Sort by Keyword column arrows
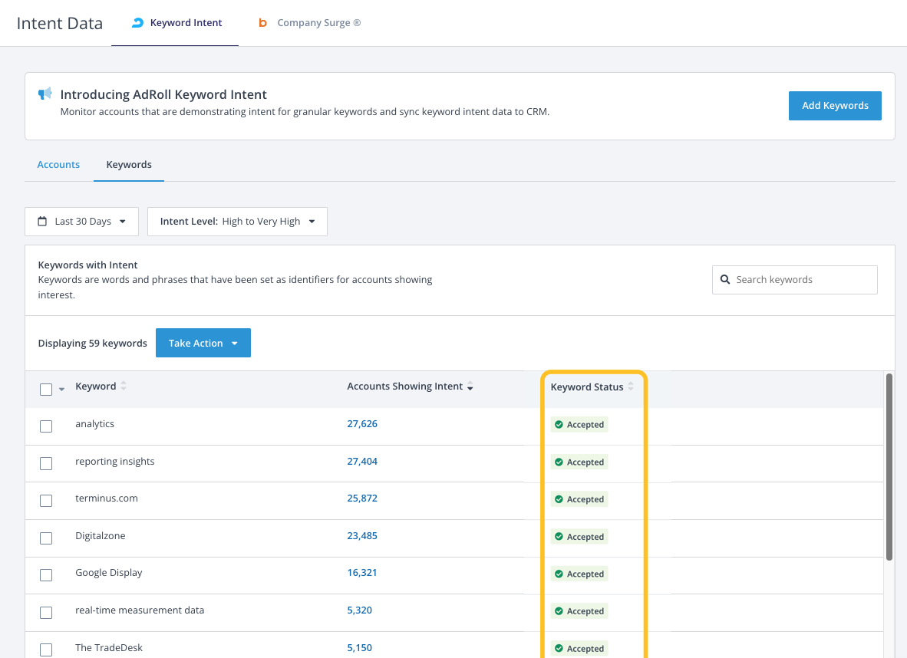The height and width of the screenshot is (658, 907). (124, 387)
